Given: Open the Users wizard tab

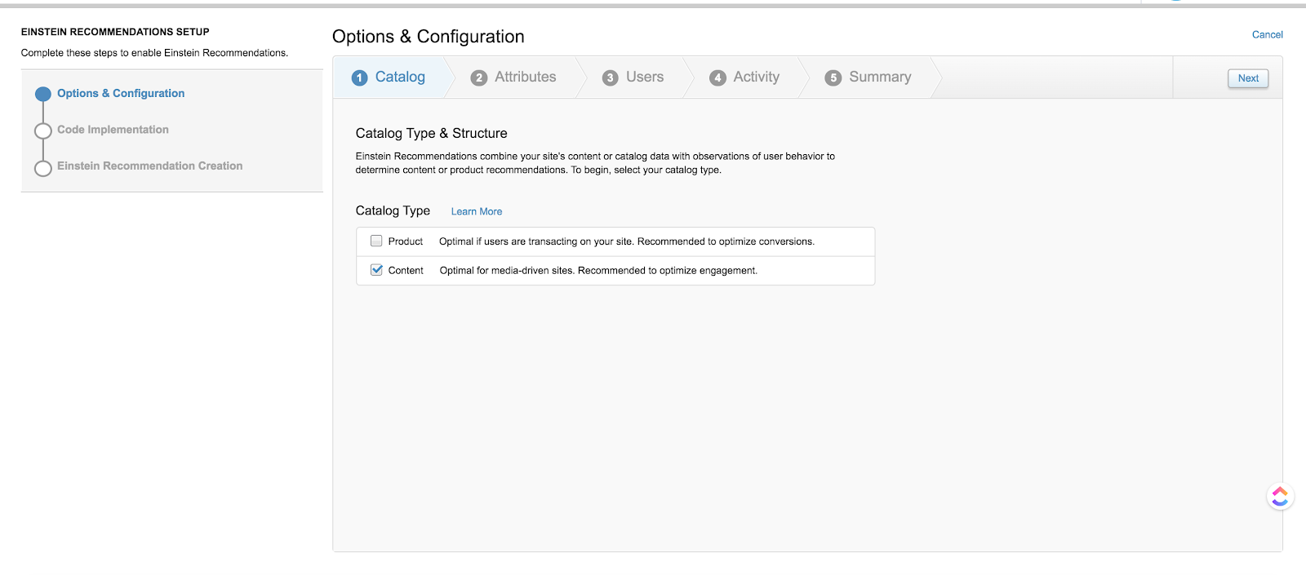Looking at the screenshot, I should point(644,77).
